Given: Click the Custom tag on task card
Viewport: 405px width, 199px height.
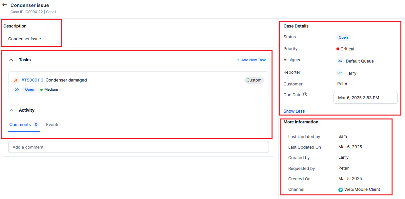Looking at the screenshot, I should (254, 80).
